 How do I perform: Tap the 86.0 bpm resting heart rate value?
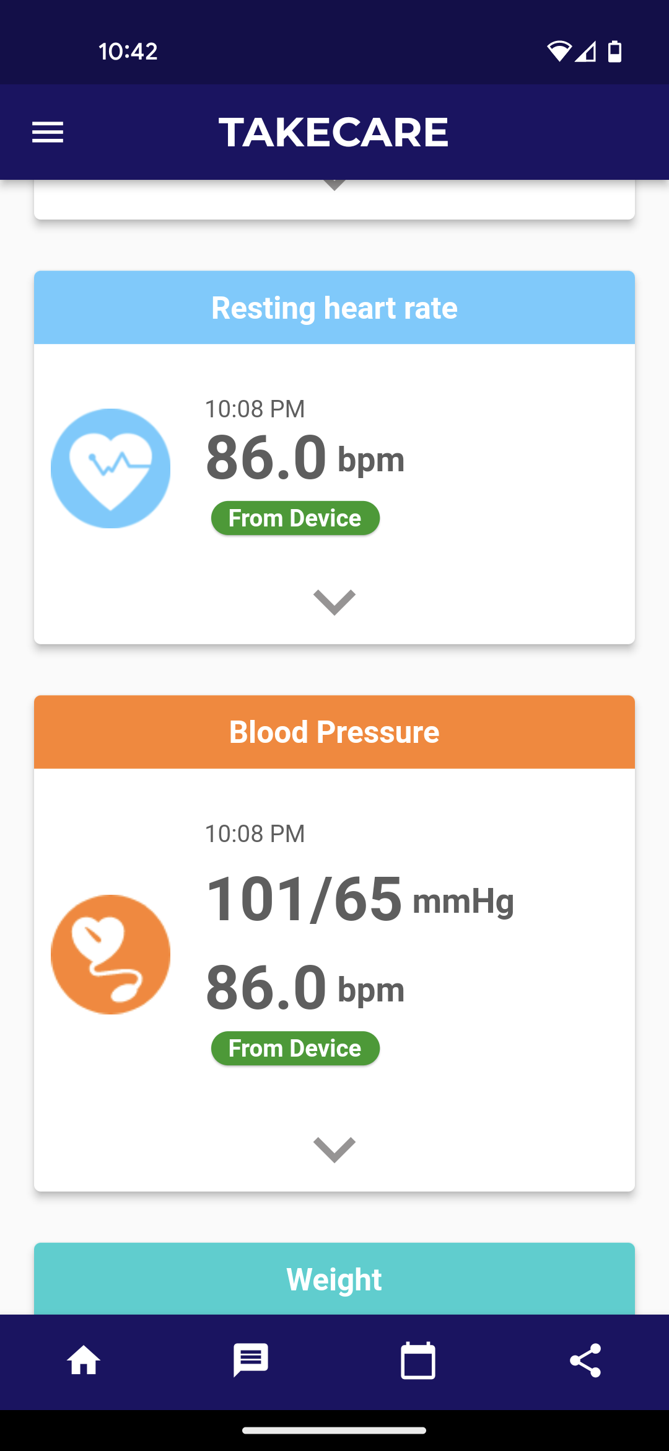coord(305,458)
